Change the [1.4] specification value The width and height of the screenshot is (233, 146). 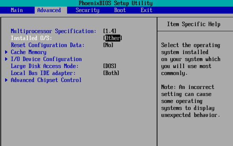point(110,31)
